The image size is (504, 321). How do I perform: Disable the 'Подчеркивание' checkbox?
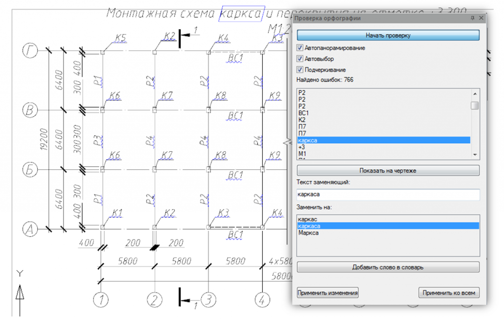click(300, 70)
